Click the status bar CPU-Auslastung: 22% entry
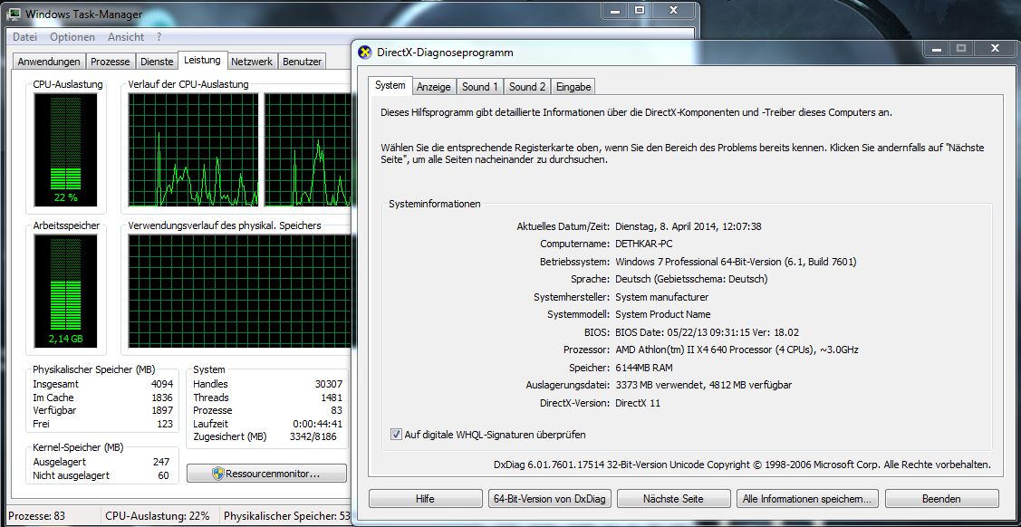Screen dimensions: 1021x527 158,516
